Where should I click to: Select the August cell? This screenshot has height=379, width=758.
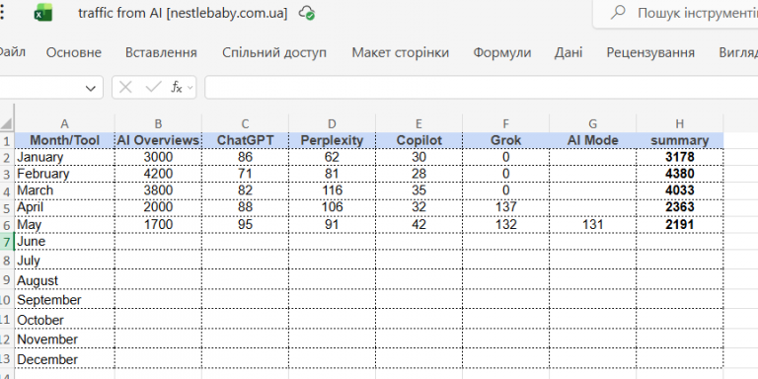point(65,280)
